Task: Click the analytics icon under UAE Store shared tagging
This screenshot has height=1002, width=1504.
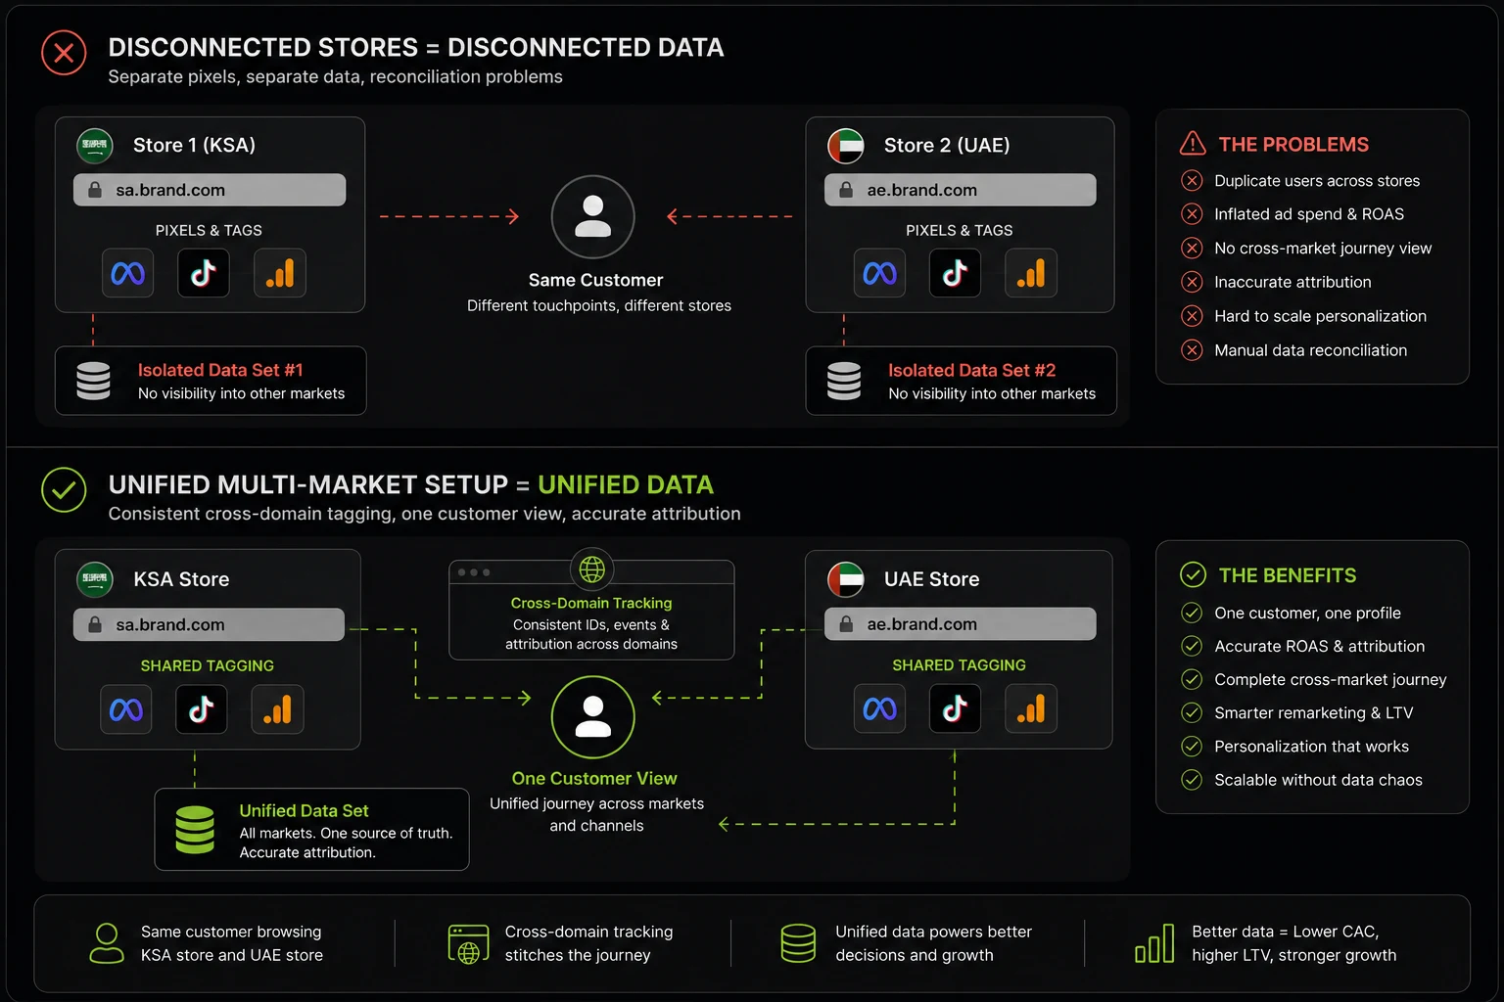Action: click(x=1031, y=708)
